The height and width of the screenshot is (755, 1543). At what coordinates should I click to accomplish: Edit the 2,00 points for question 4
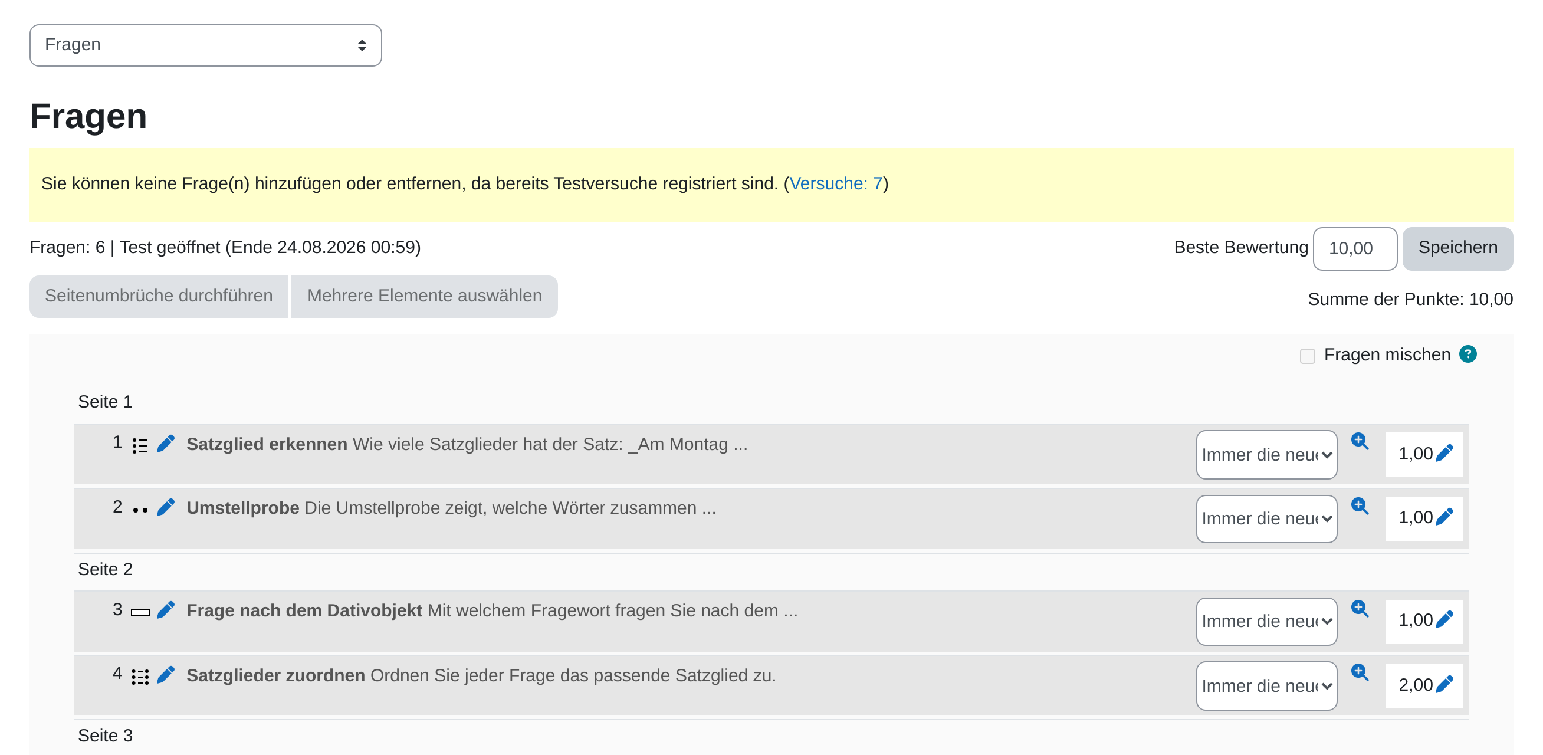(1444, 684)
